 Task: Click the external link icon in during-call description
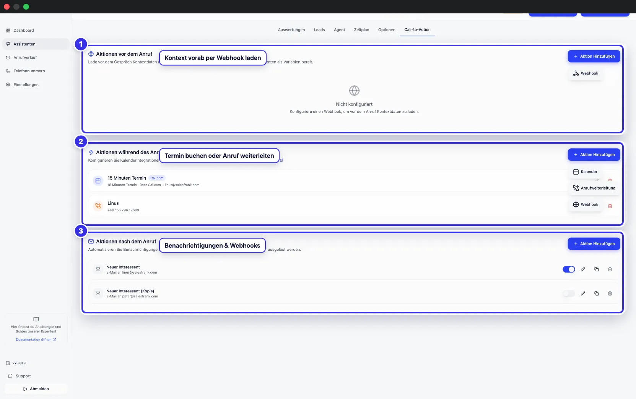tap(282, 161)
